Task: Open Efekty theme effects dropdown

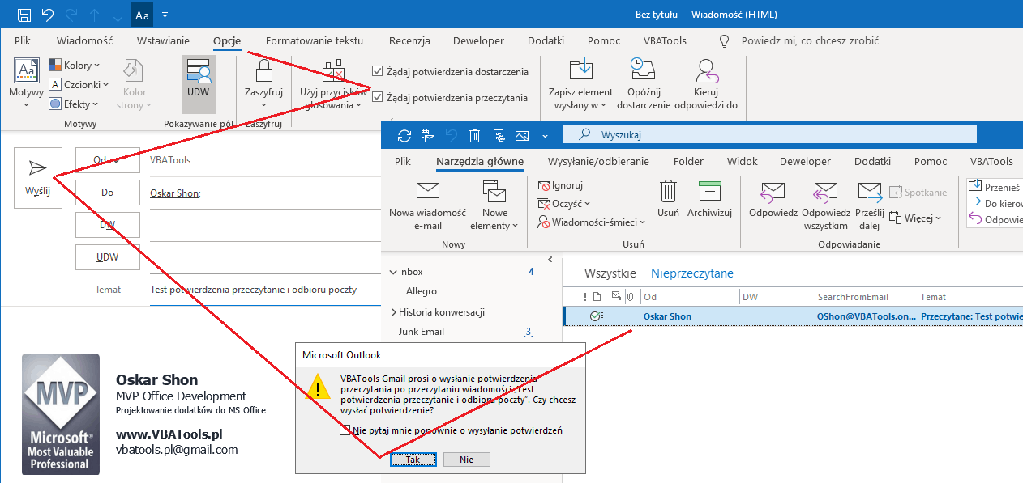Action: pos(74,104)
